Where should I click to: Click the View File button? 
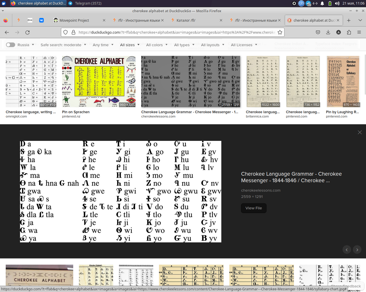click(x=254, y=208)
